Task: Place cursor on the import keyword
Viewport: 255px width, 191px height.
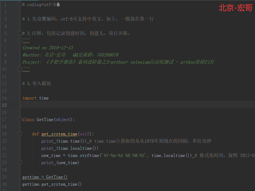Action: [x=29, y=98]
